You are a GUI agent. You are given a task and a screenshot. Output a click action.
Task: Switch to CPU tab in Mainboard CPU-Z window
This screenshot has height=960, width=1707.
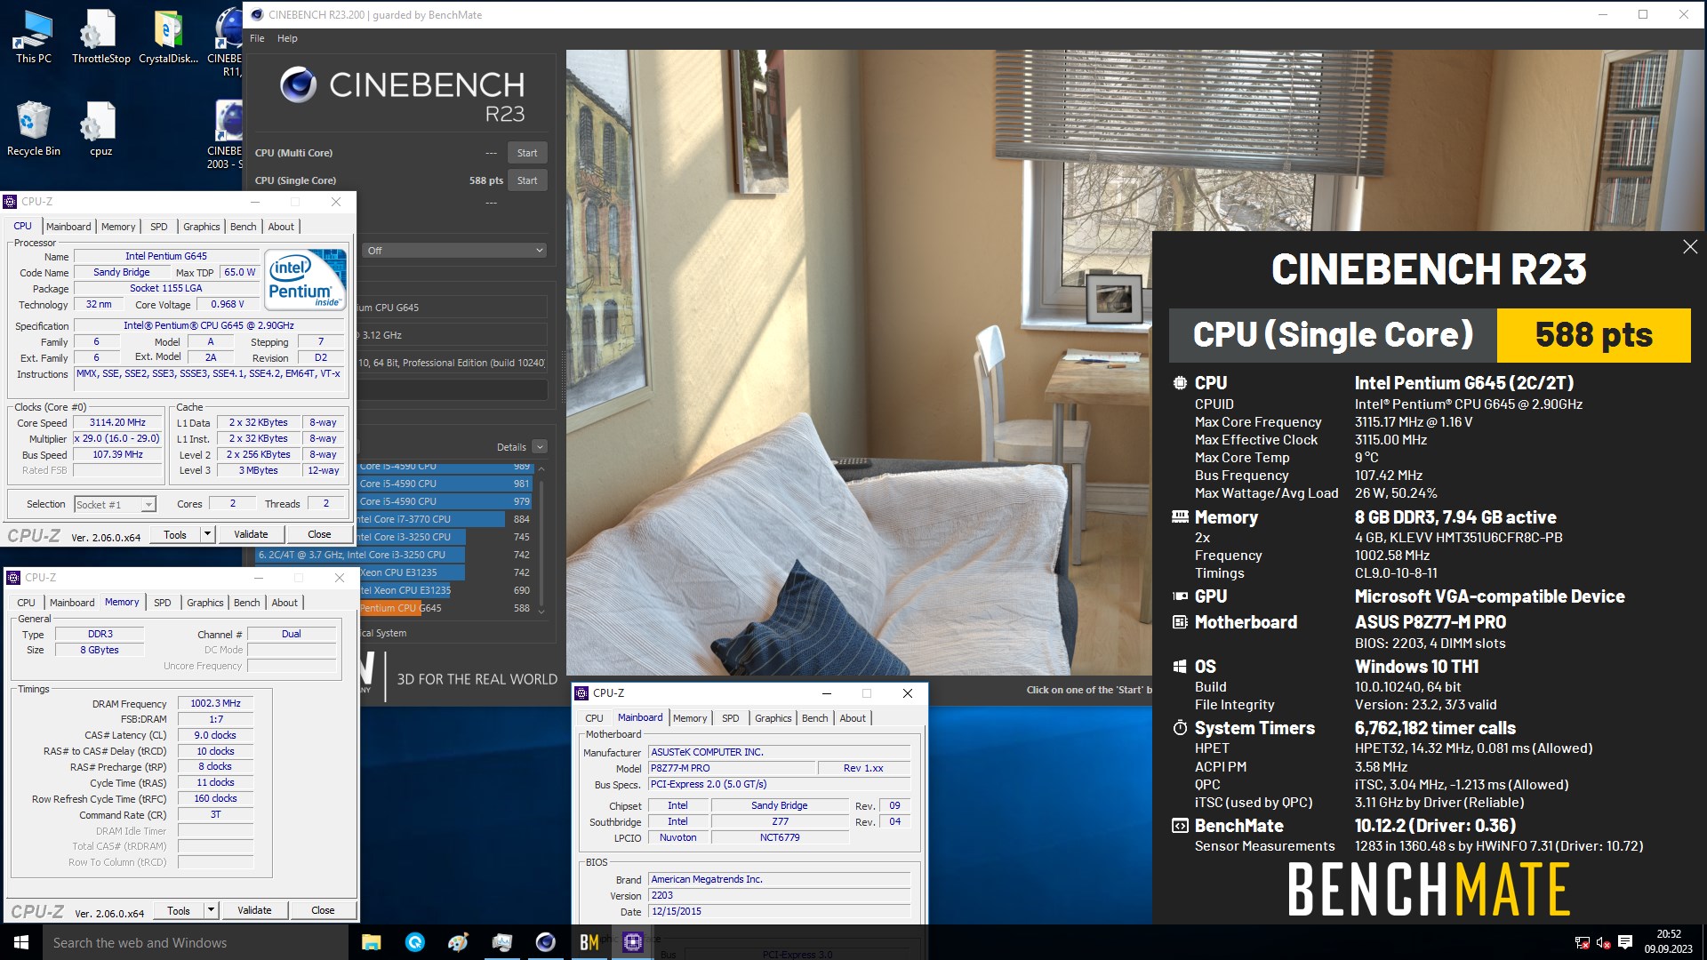point(594,718)
